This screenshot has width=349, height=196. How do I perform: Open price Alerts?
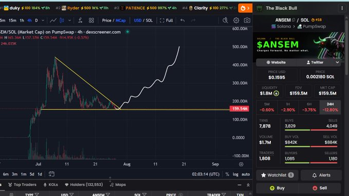[321, 175]
